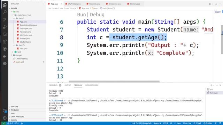Open the Docker view in activity bar
This screenshot has width=223, height=125.
pyautogui.click(x=5, y=56)
